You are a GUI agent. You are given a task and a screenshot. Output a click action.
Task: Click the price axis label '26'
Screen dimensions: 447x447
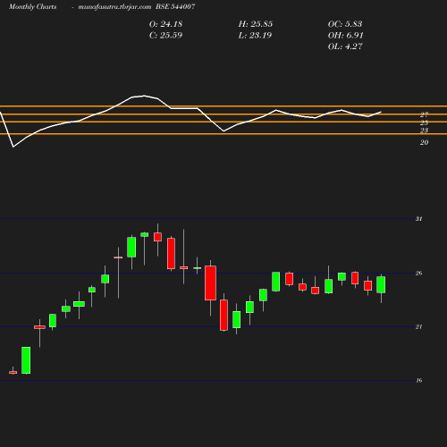419,273
